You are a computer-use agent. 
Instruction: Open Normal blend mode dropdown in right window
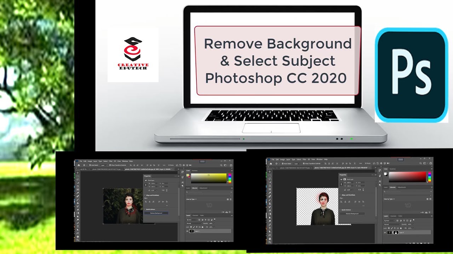(x=392, y=224)
